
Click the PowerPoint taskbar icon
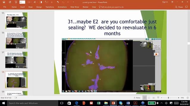coord(113,103)
